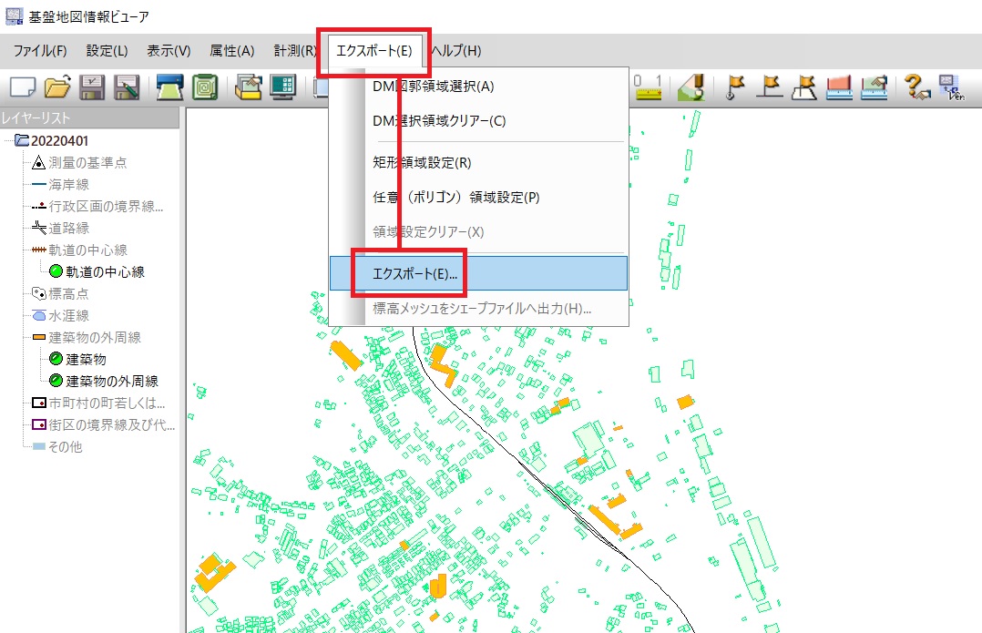982x633 pixels.
Task: Choose DM選択領域クリアー(C) from the menu
Action: pos(478,121)
